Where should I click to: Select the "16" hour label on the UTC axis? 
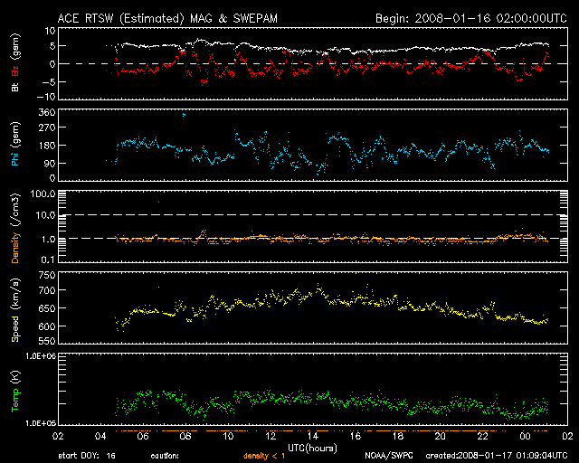coord(356,436)
